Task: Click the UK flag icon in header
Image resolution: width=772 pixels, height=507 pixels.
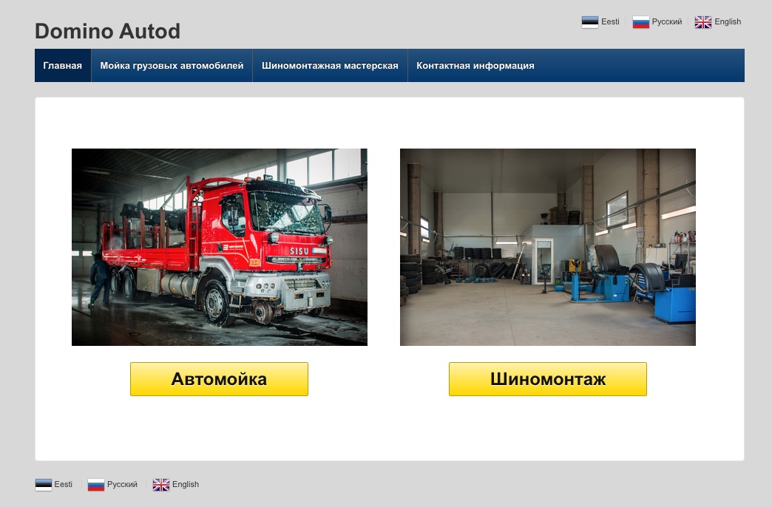Action: (703, 22)
